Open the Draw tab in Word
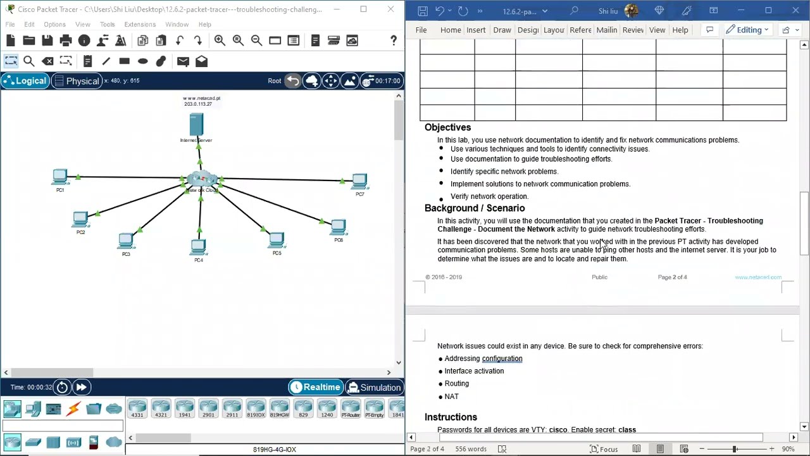 coord(502,30)
